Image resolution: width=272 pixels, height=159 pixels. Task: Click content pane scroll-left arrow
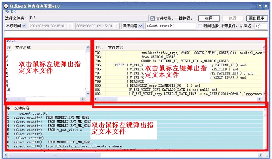(x=96, y=99)
